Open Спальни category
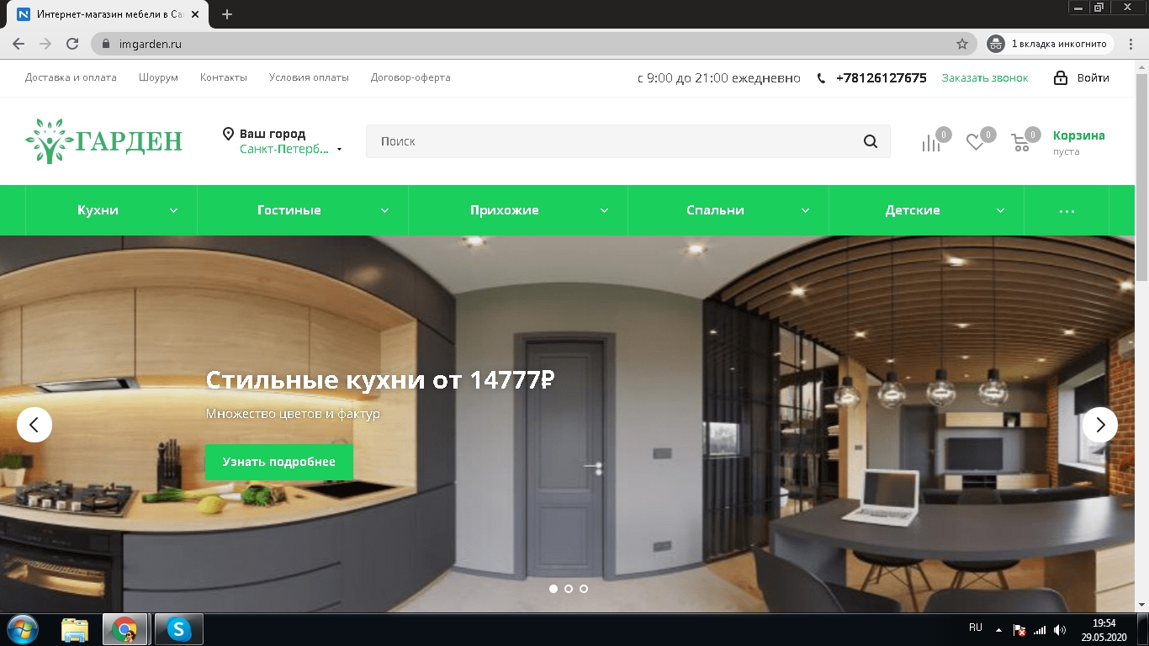The height and width of the screenshot is (646, 1149). [x=715, y=210]
